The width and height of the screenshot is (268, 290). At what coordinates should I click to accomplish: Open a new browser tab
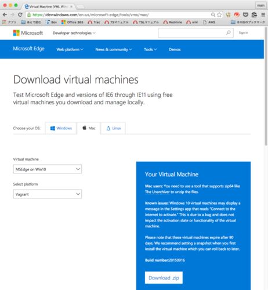[81, 7]
